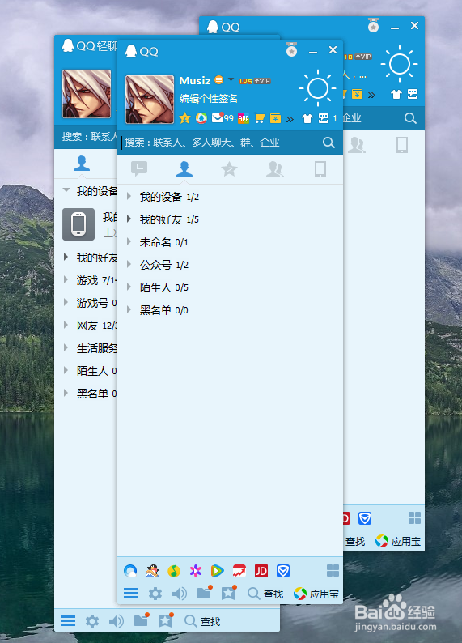Open interface manager icon beside shirt in front window

pyautogui.click(x=324, y=118)
